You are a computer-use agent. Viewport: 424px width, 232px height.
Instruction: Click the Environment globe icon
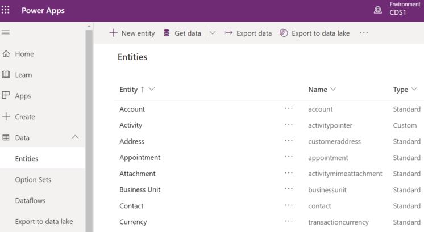tap(378, 10)
